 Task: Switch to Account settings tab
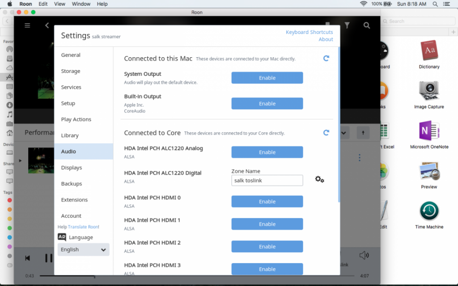(x=84, y=216)
